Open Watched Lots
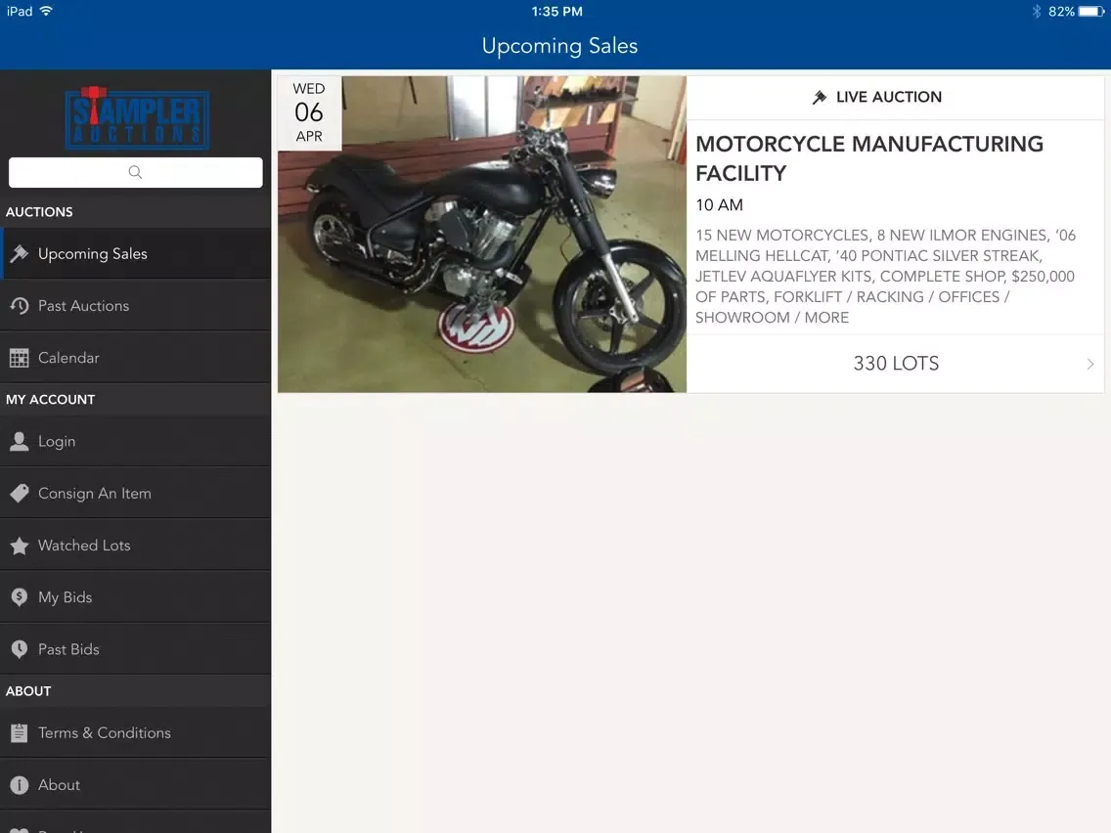This screenshot has width=1111, height=833. pos(135,546)
